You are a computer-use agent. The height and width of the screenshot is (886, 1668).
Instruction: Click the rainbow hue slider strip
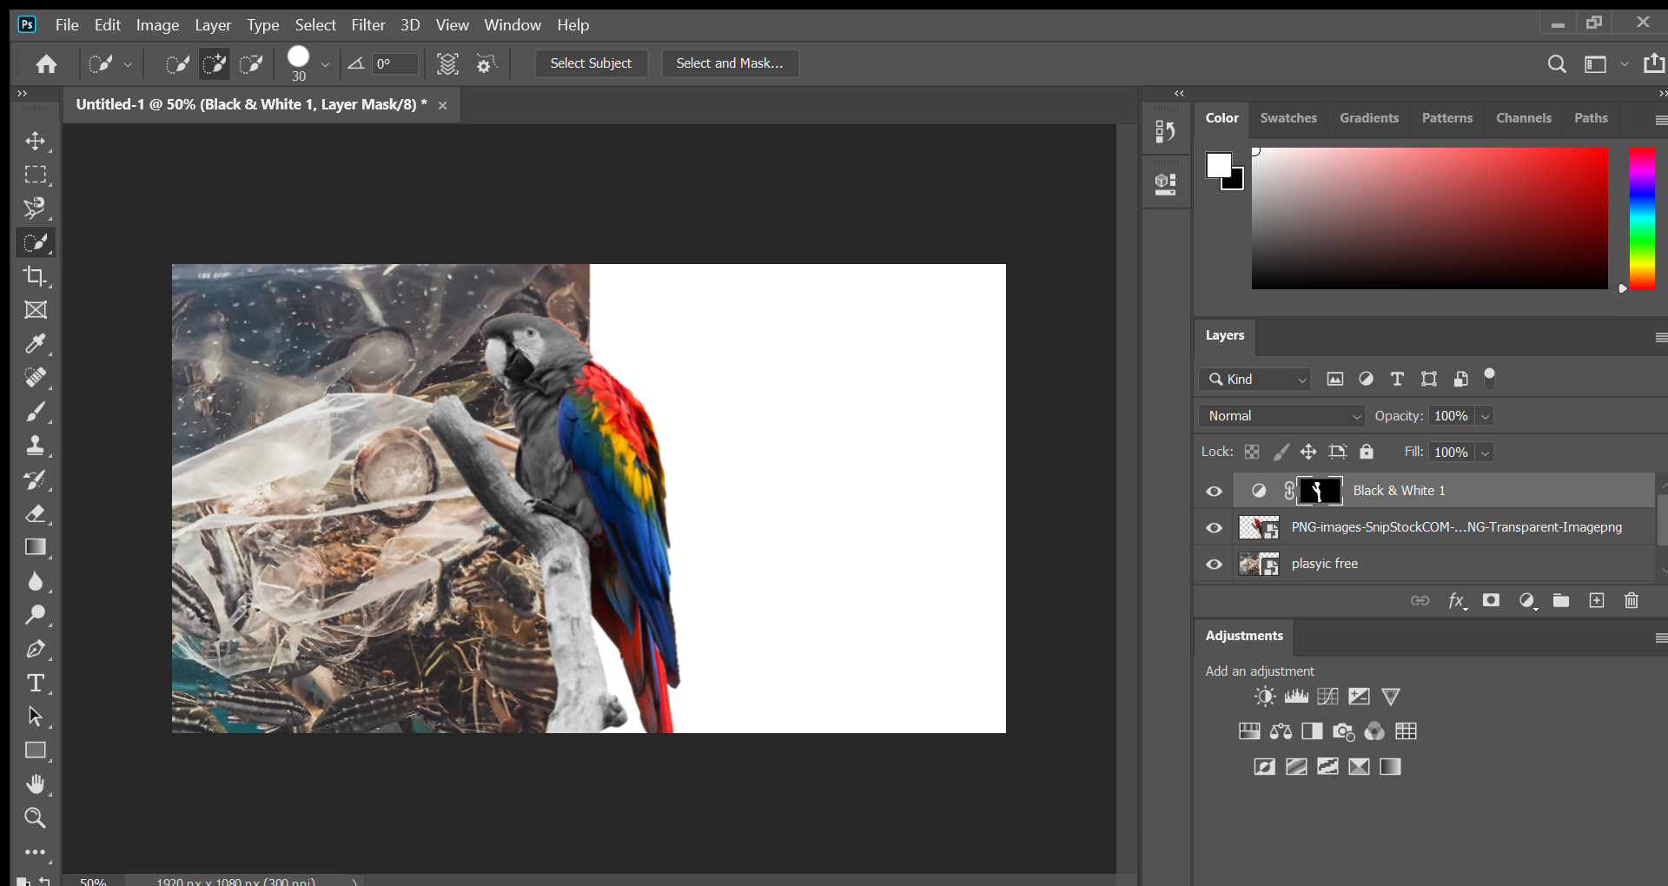pos(1641,217)
